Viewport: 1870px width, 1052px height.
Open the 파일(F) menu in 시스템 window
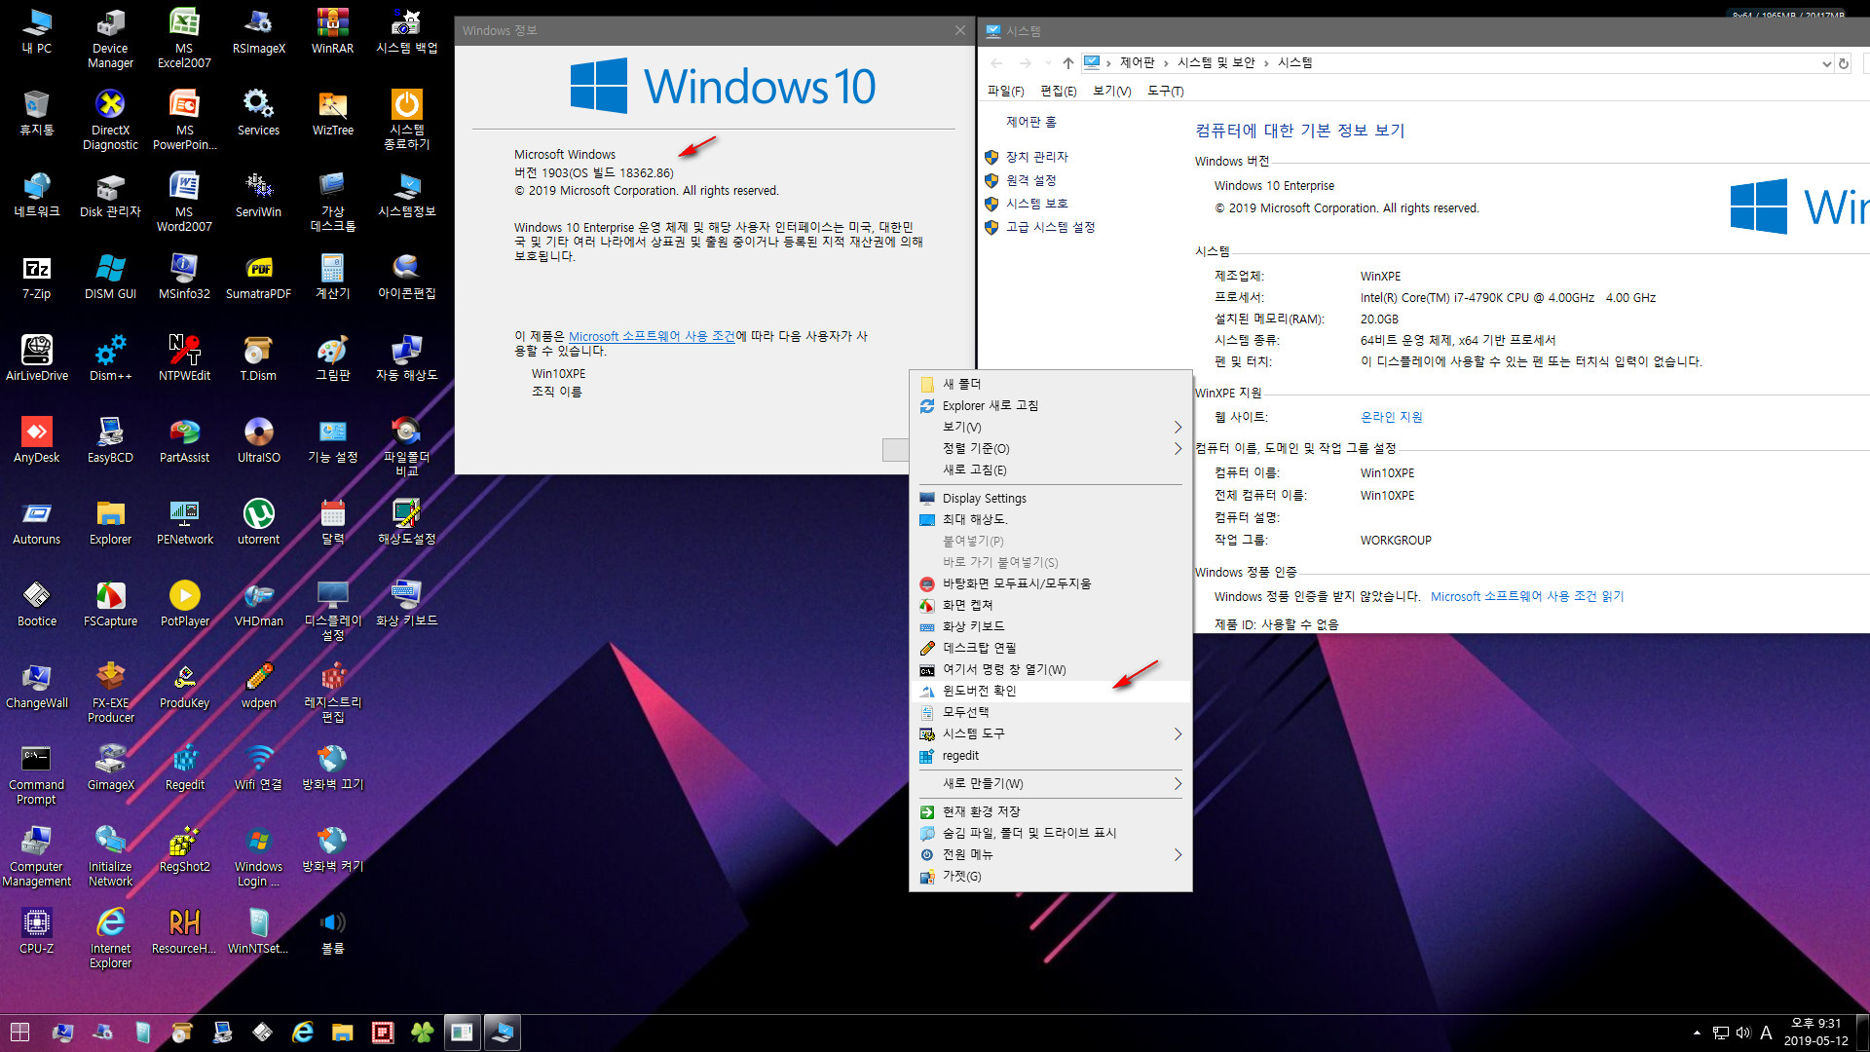pyautogui.click(x=1005, y=91)
